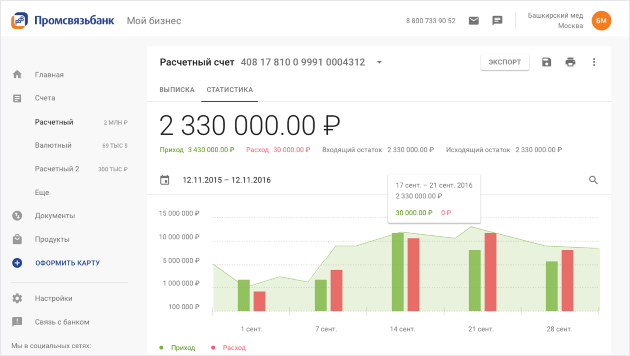Select the Валютный account
This screenshot has height=356, width=630.
pyautogui.click(x=53, y=145)
